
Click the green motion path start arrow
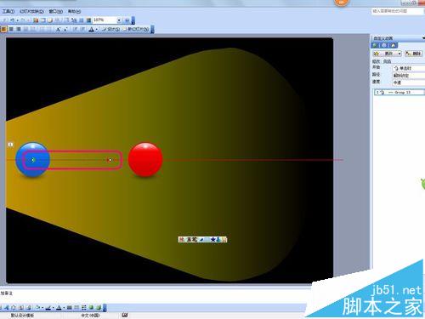tap(33, 160)
